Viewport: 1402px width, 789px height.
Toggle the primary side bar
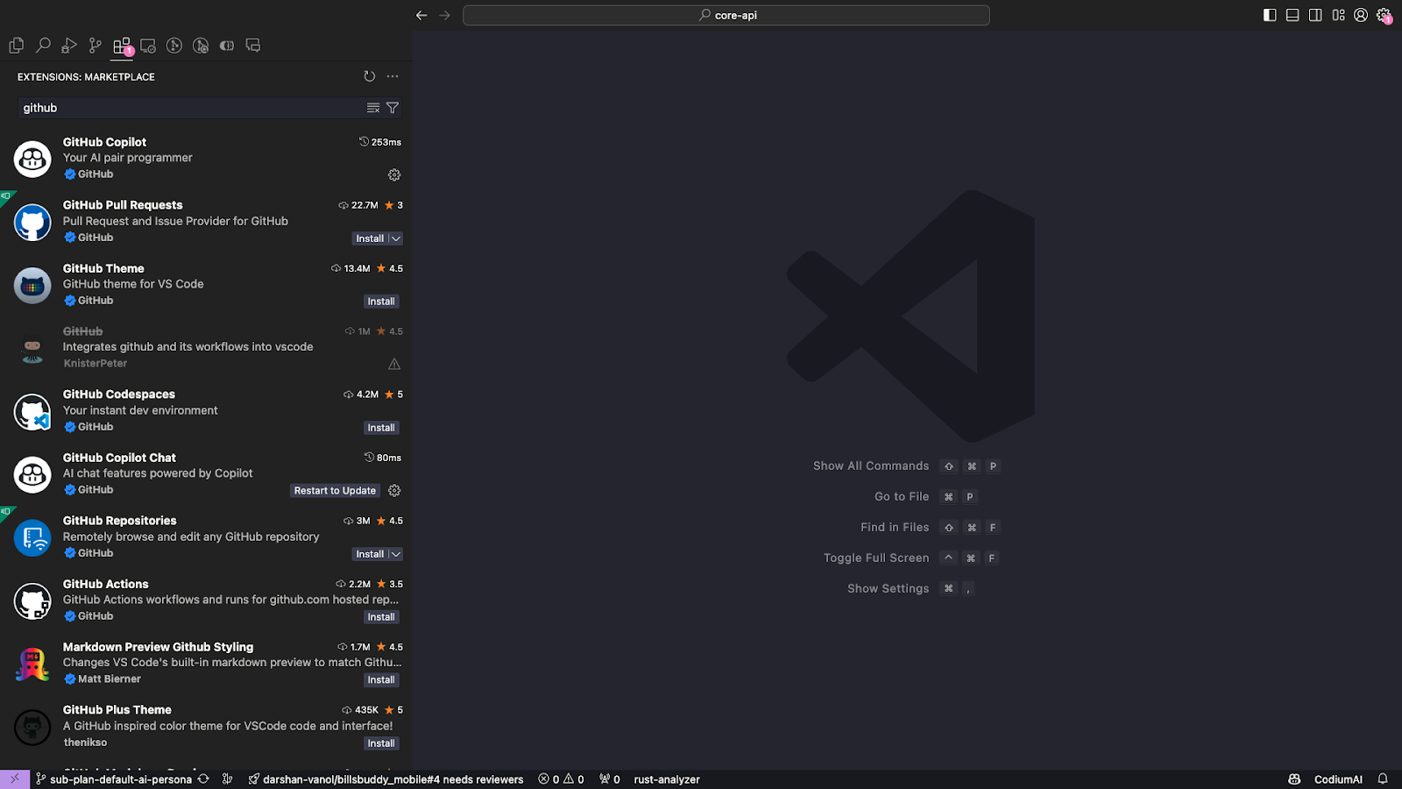pos(1270,15)
